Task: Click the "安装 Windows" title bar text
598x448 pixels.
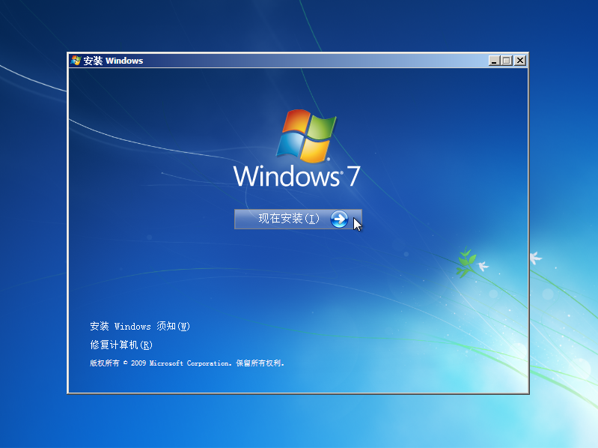Action: pos(113,61)
